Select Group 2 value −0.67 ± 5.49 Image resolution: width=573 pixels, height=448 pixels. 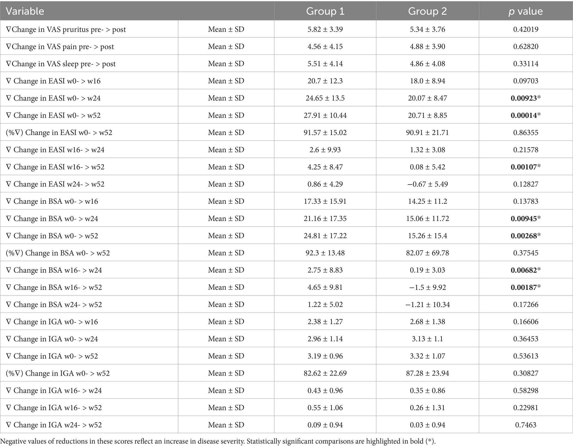[x=427, y=184]
